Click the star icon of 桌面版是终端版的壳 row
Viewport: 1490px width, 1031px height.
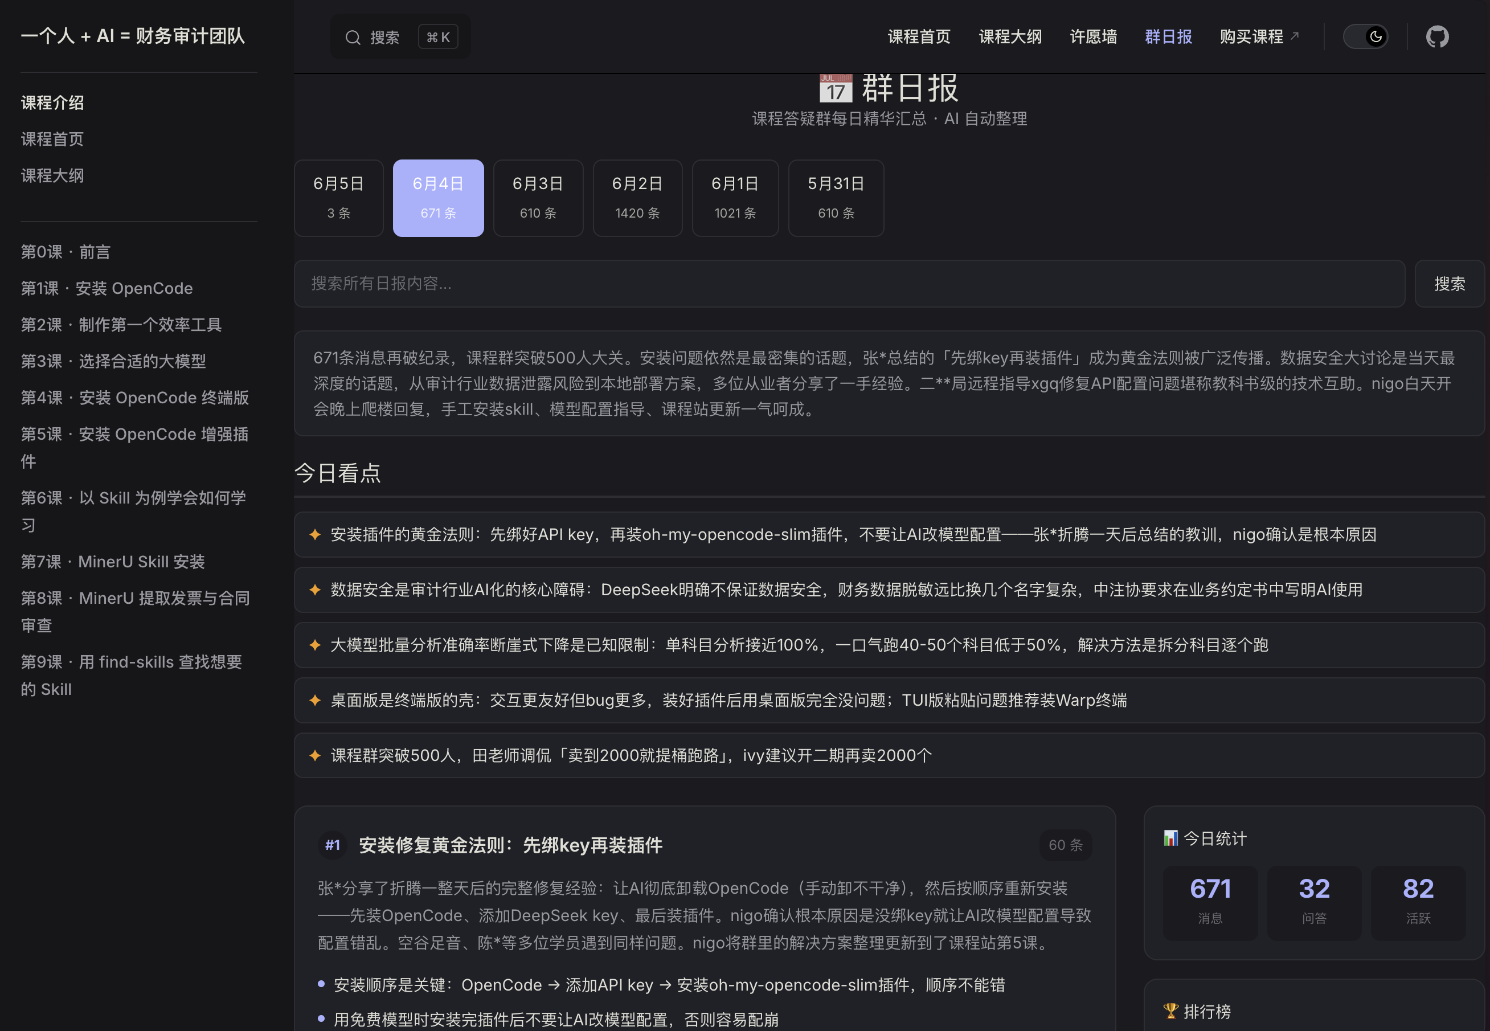pos(315,700)
